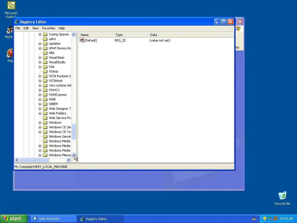Sort by the Data column header

(x=189, y=35)
